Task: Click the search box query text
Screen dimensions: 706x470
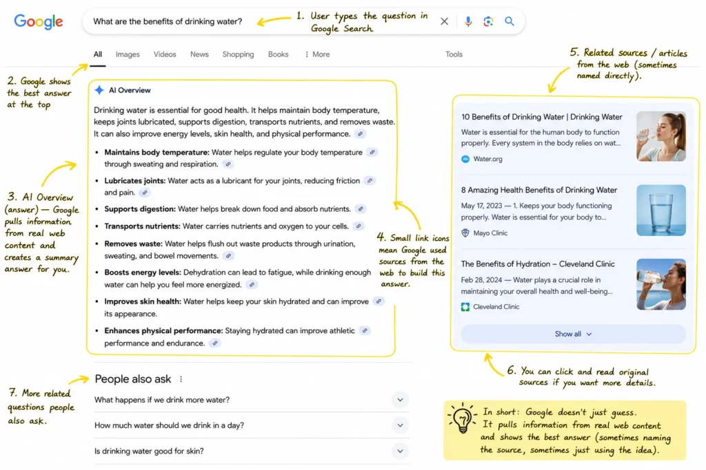Action: point(168,21)
